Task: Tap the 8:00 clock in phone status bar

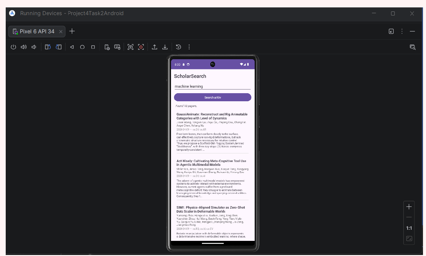Action: point(177,64)
